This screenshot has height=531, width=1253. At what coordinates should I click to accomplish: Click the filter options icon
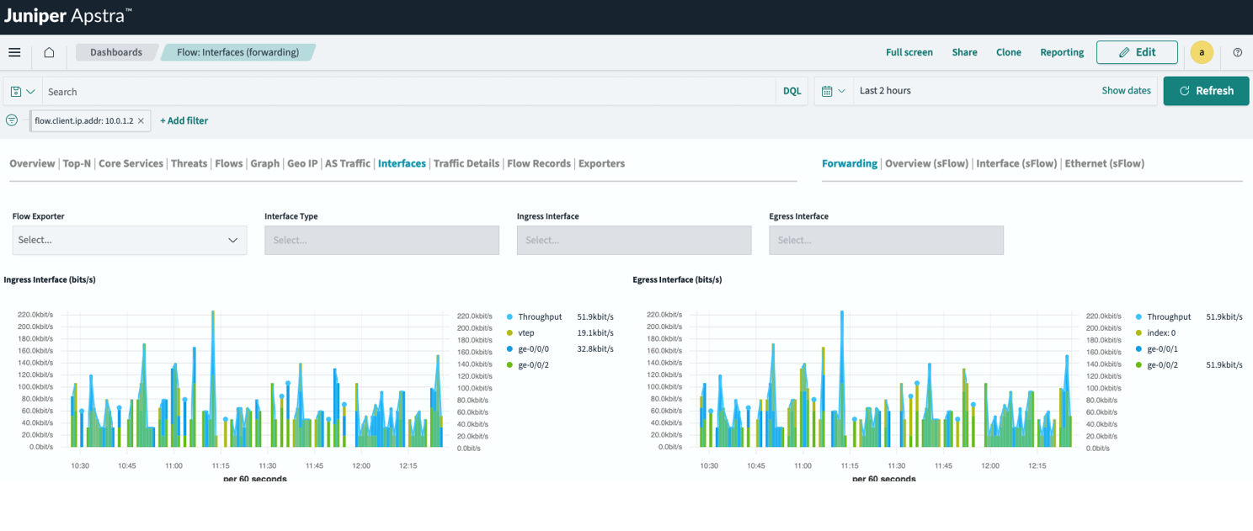12,120
